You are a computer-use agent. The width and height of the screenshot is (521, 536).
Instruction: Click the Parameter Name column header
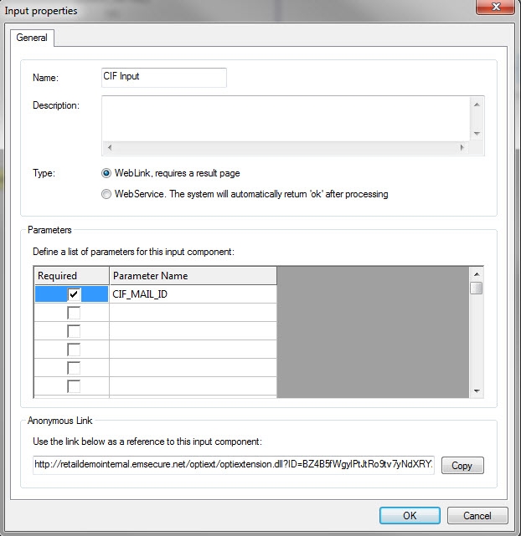193,276
